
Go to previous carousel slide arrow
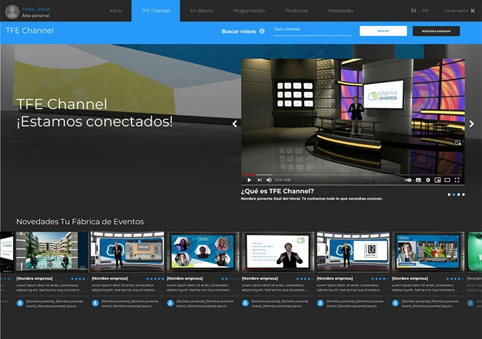234,124
